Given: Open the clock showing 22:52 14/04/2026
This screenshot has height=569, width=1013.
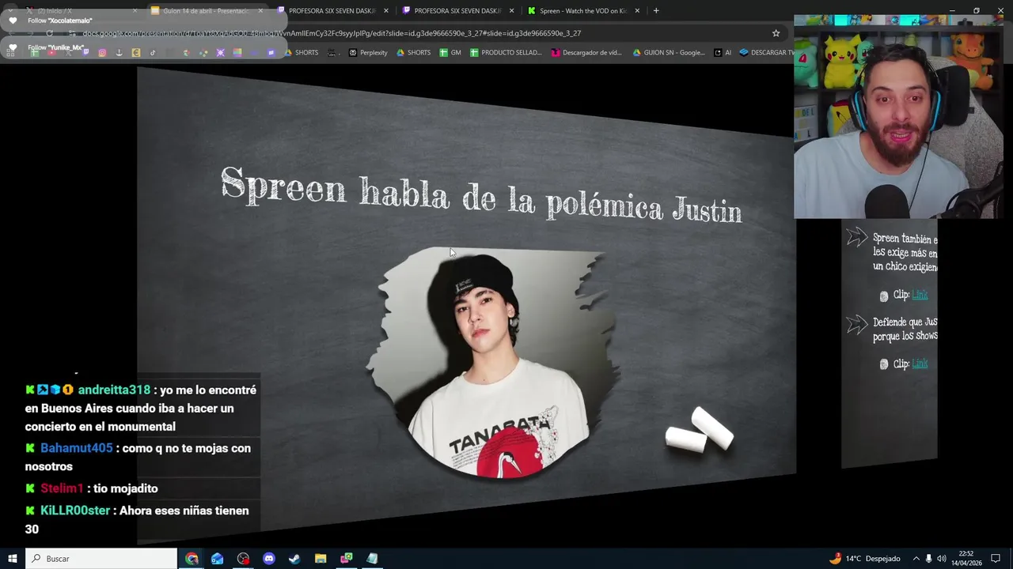Looking at the screenshot, I should point(966,559).
